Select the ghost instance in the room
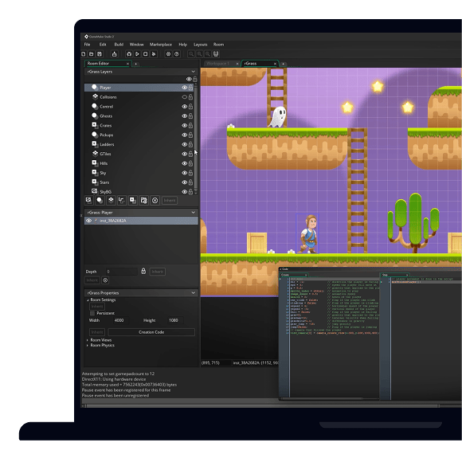 coord(278,116)
